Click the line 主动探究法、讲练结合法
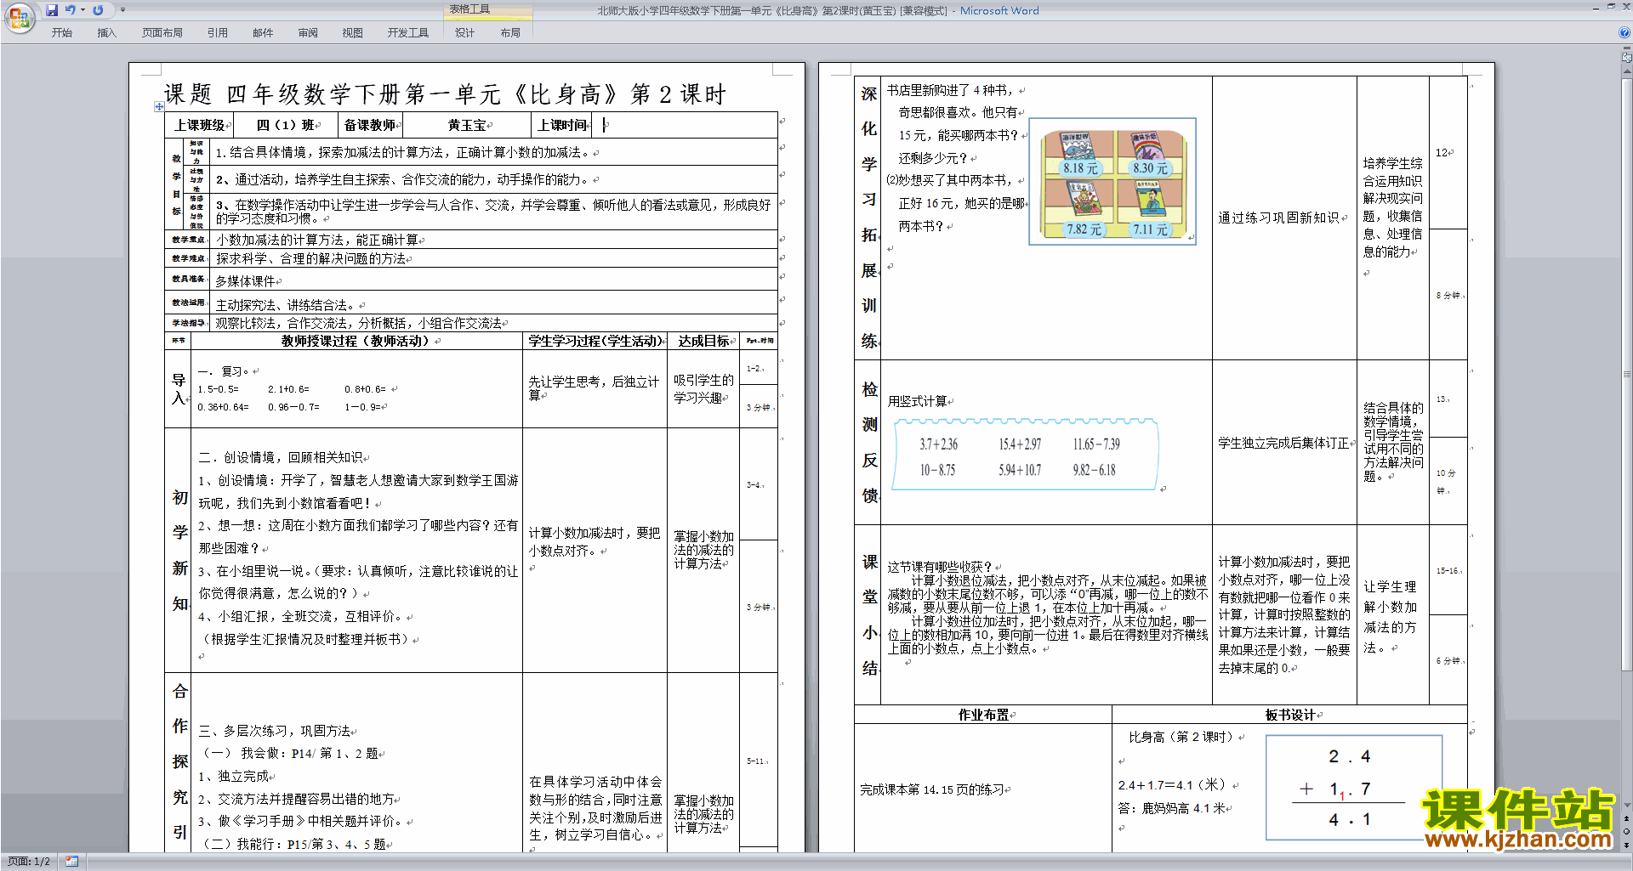1633x871 pixels. [286, 305]
